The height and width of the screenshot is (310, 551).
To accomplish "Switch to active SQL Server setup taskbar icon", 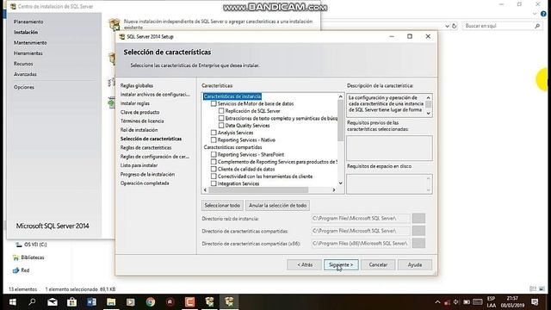I will (x=229, y=302).
